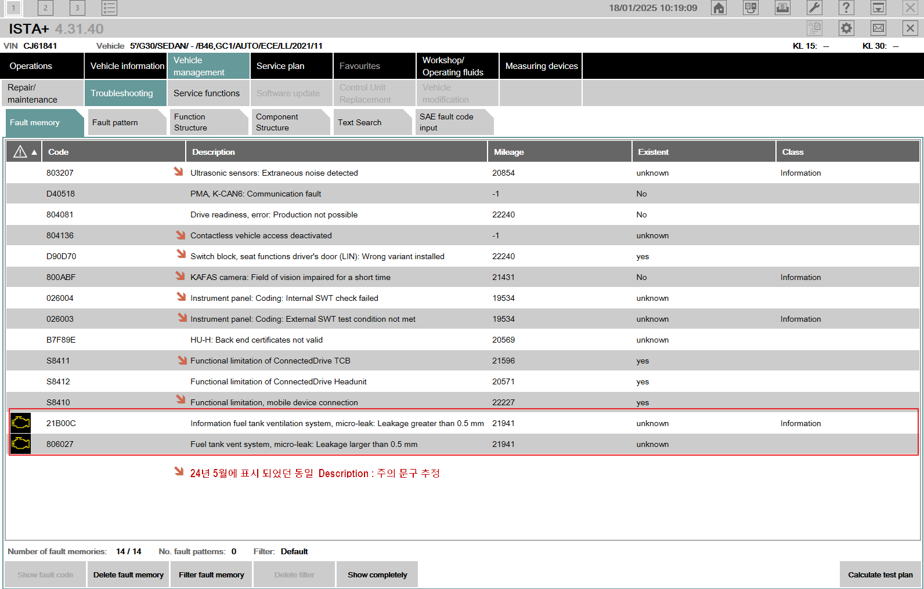Open the SAE fault code input tab

point(454,122)
